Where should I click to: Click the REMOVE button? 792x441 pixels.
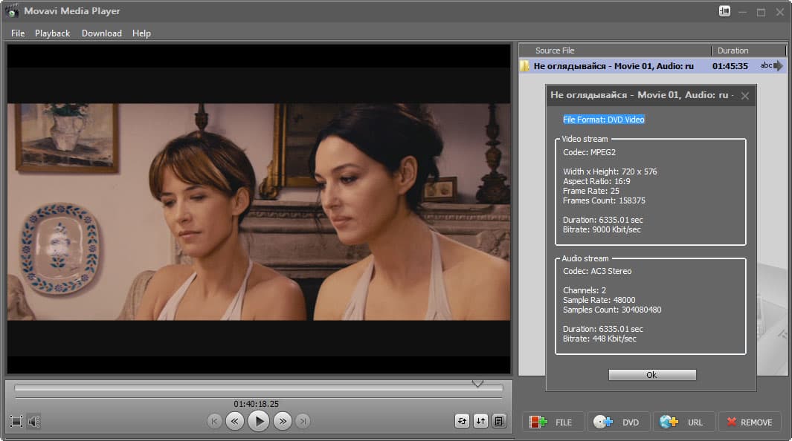[749, 422]
